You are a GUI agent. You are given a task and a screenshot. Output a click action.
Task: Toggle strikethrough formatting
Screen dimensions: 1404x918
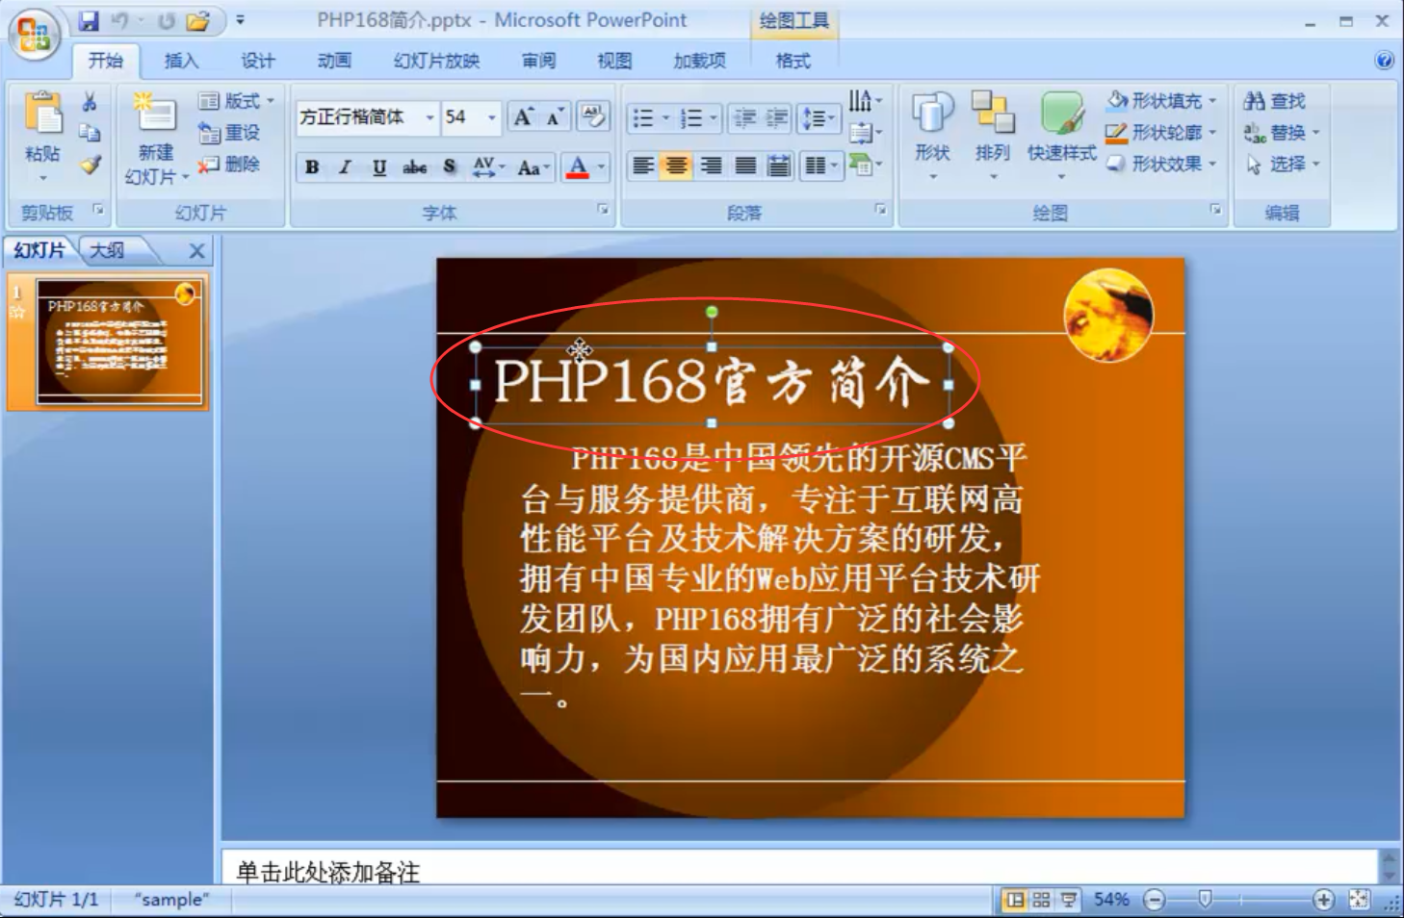pyautogui.click(x=412, y=166)
